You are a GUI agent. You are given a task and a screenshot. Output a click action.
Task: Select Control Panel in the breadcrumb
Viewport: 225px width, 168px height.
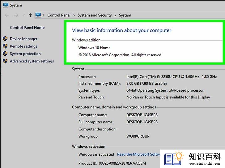(59, 15)
